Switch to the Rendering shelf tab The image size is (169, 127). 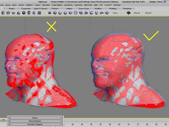[x=127, y=8]
